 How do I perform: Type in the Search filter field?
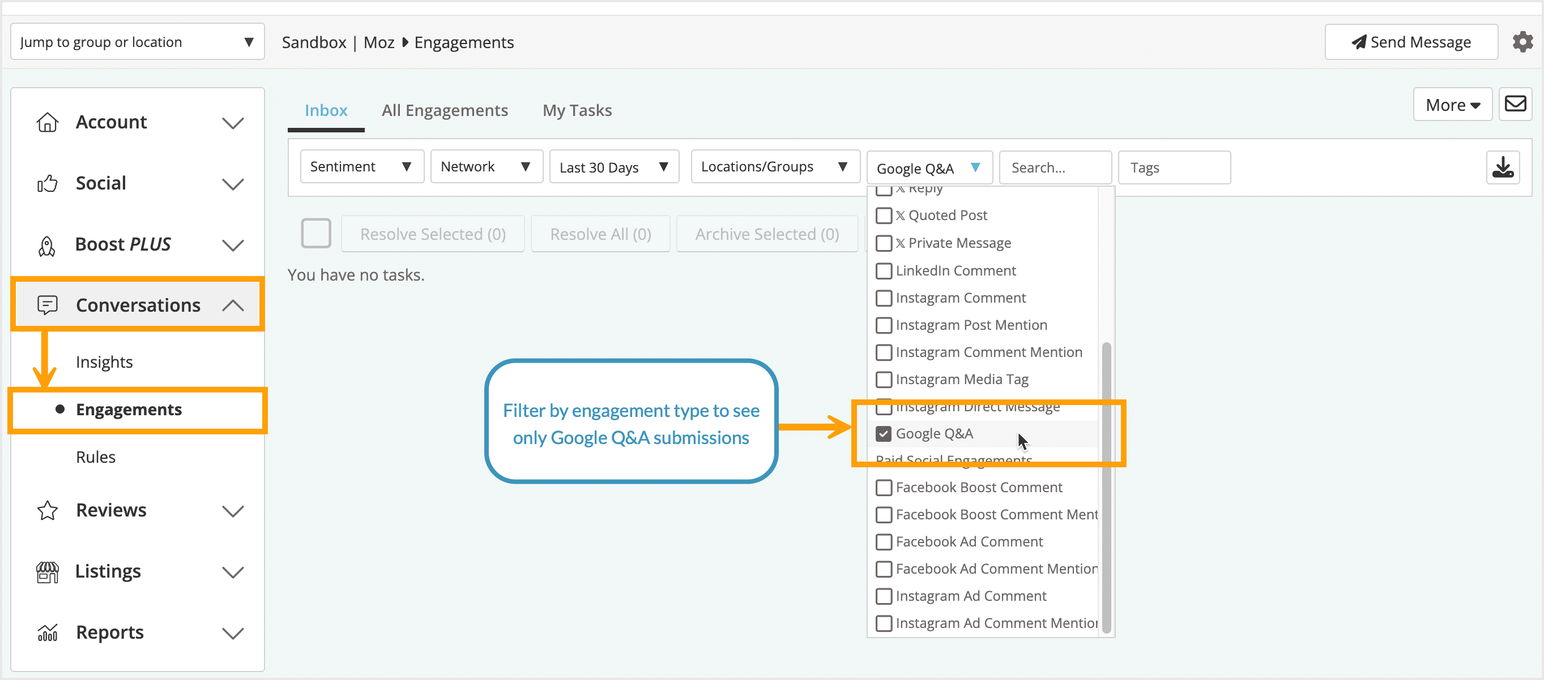tap(1054, 167)
